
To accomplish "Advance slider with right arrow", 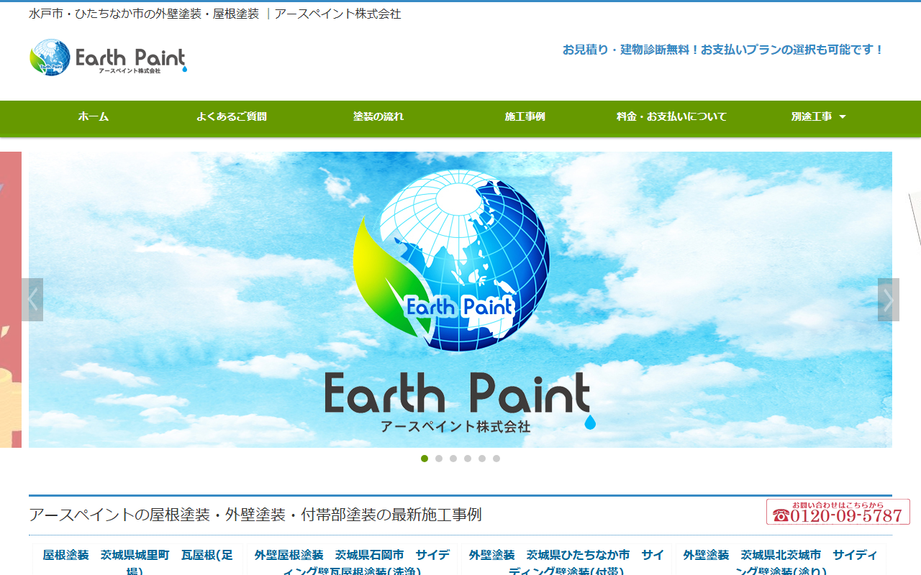I will pyautogui.click(x=889, y=300).
